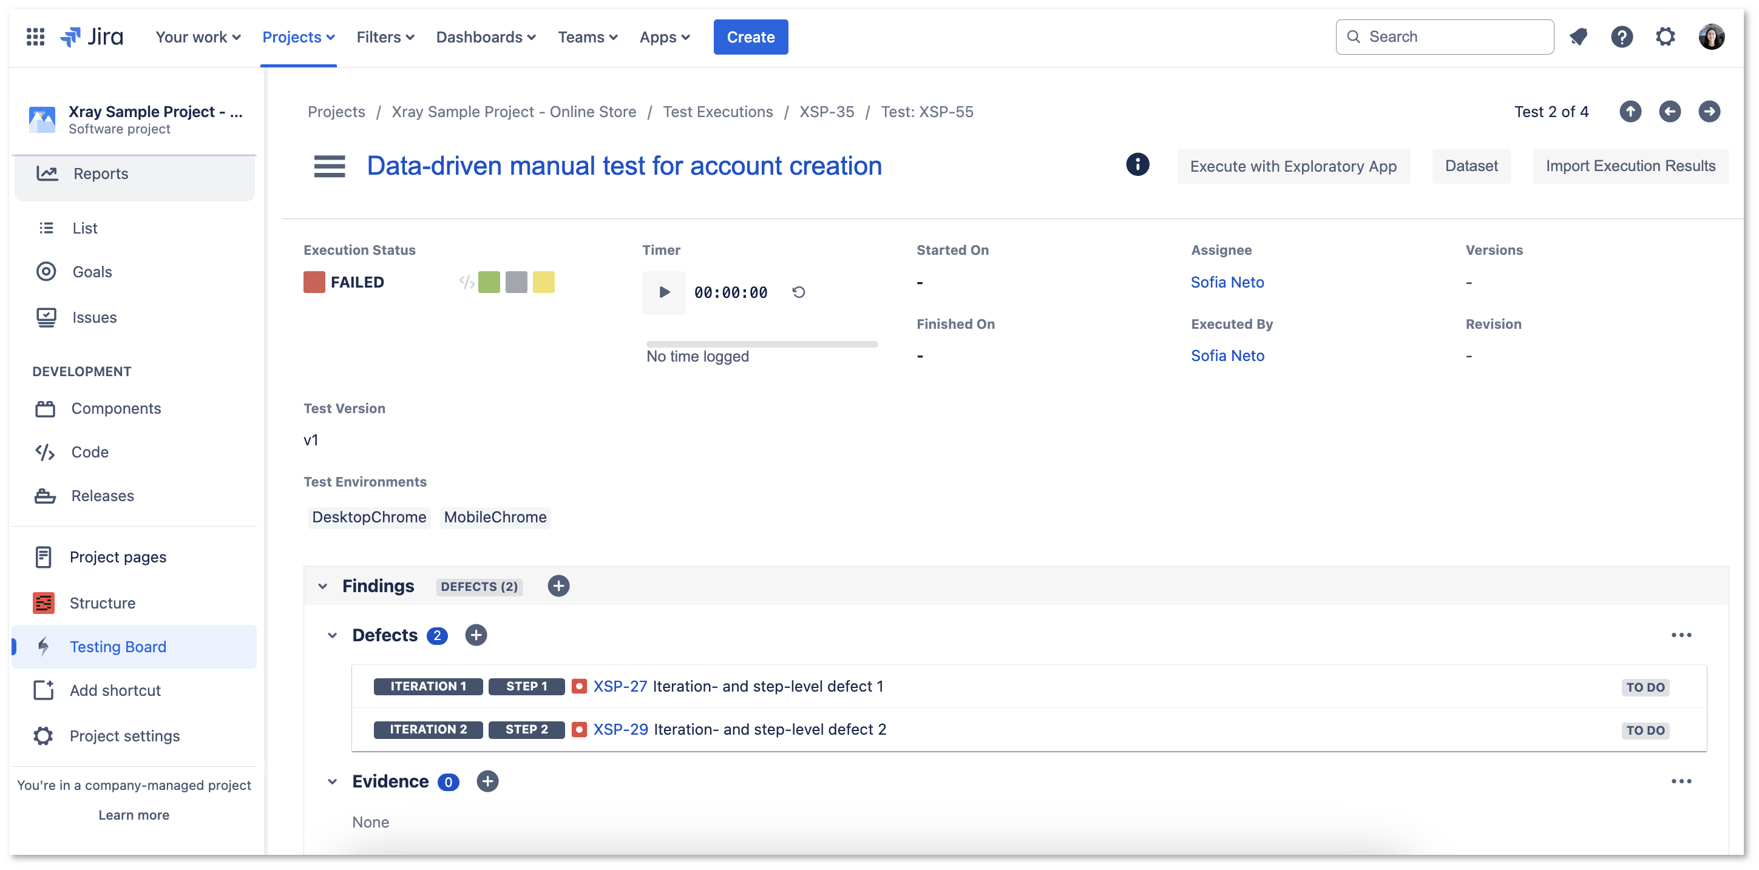Open the Apps dropdown

tap(665, 37)
